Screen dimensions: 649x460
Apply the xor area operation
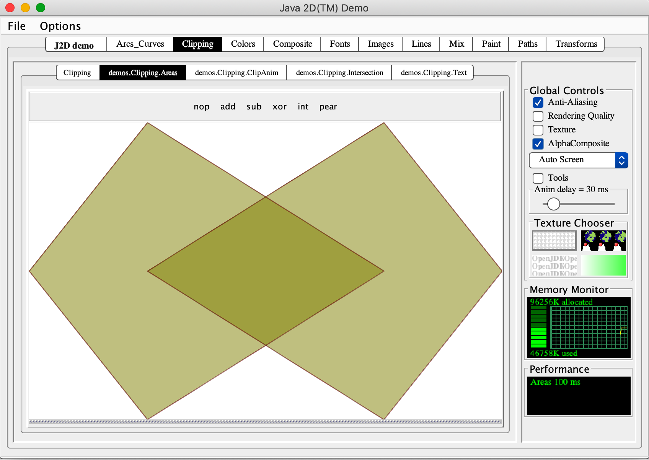[x=279, y=107]
